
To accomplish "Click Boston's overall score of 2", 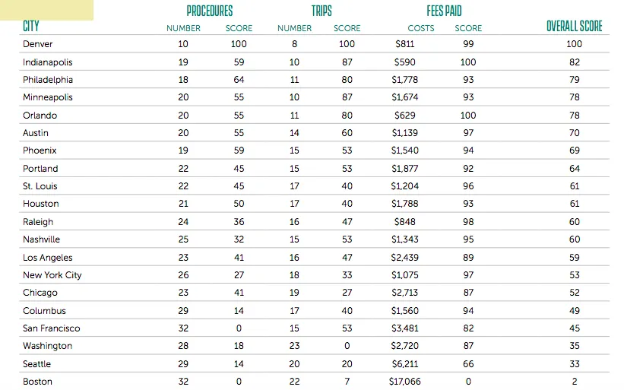I will pyautogui.click(x=574, y=382).
